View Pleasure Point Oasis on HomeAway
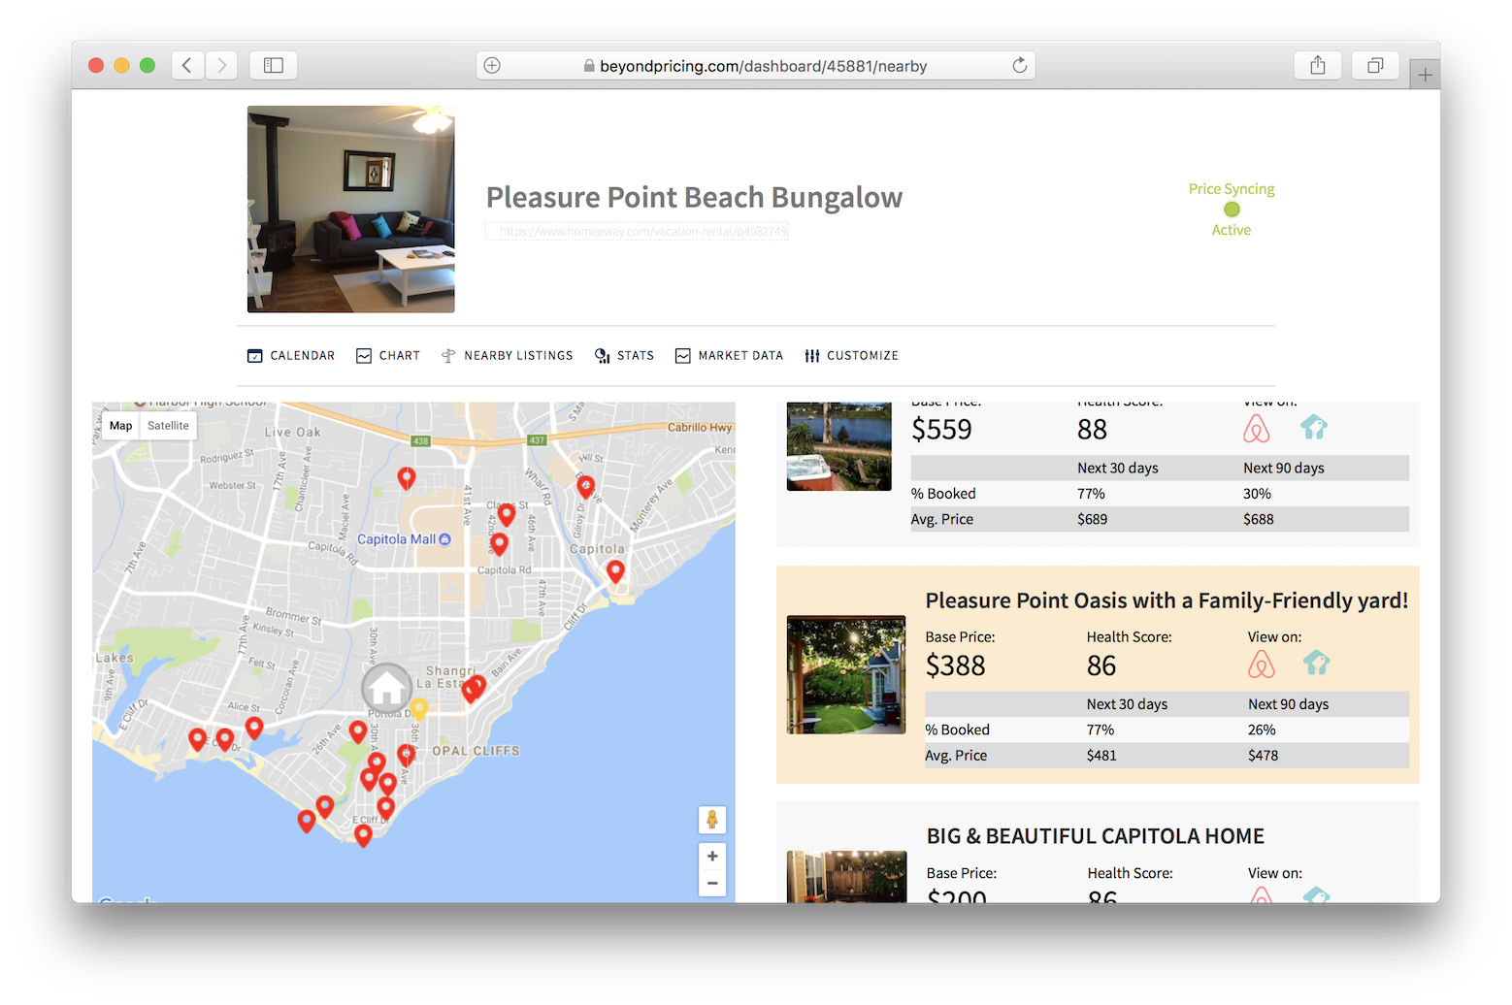The height and width of the screenshot is (1005, 1512). point(1316,664)
